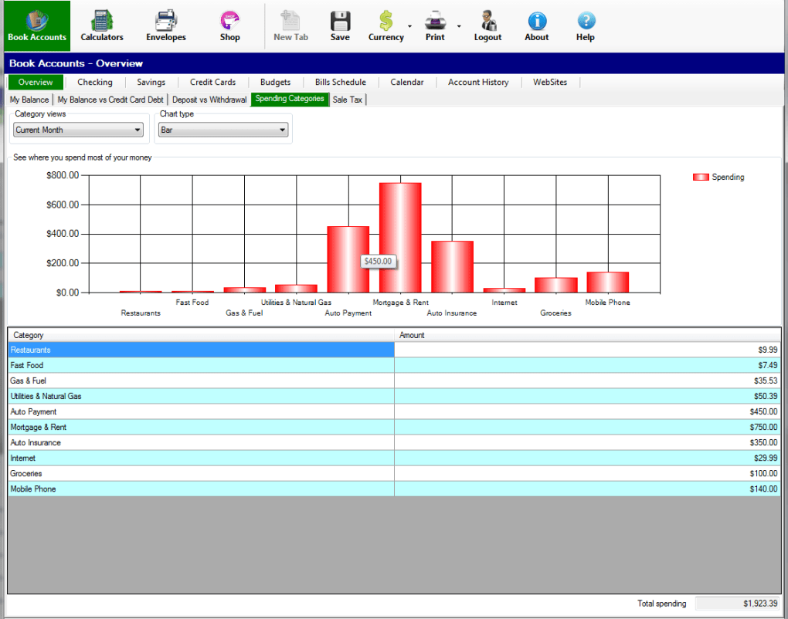The width and height of the screenshot is (788, 619).
Task: Open the Bills Schedule tab
Action: [x=340, y=83]
